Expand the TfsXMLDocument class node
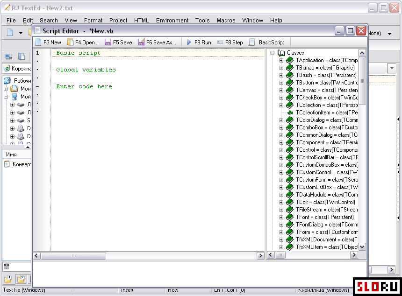The width and height of the screenshot is (402, 296). (x=281, y=240)
